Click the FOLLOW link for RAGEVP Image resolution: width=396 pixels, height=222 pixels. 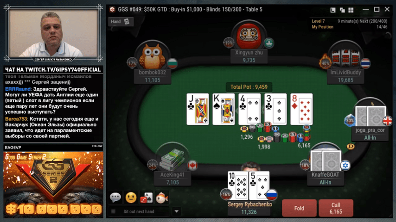pos(97,146)
